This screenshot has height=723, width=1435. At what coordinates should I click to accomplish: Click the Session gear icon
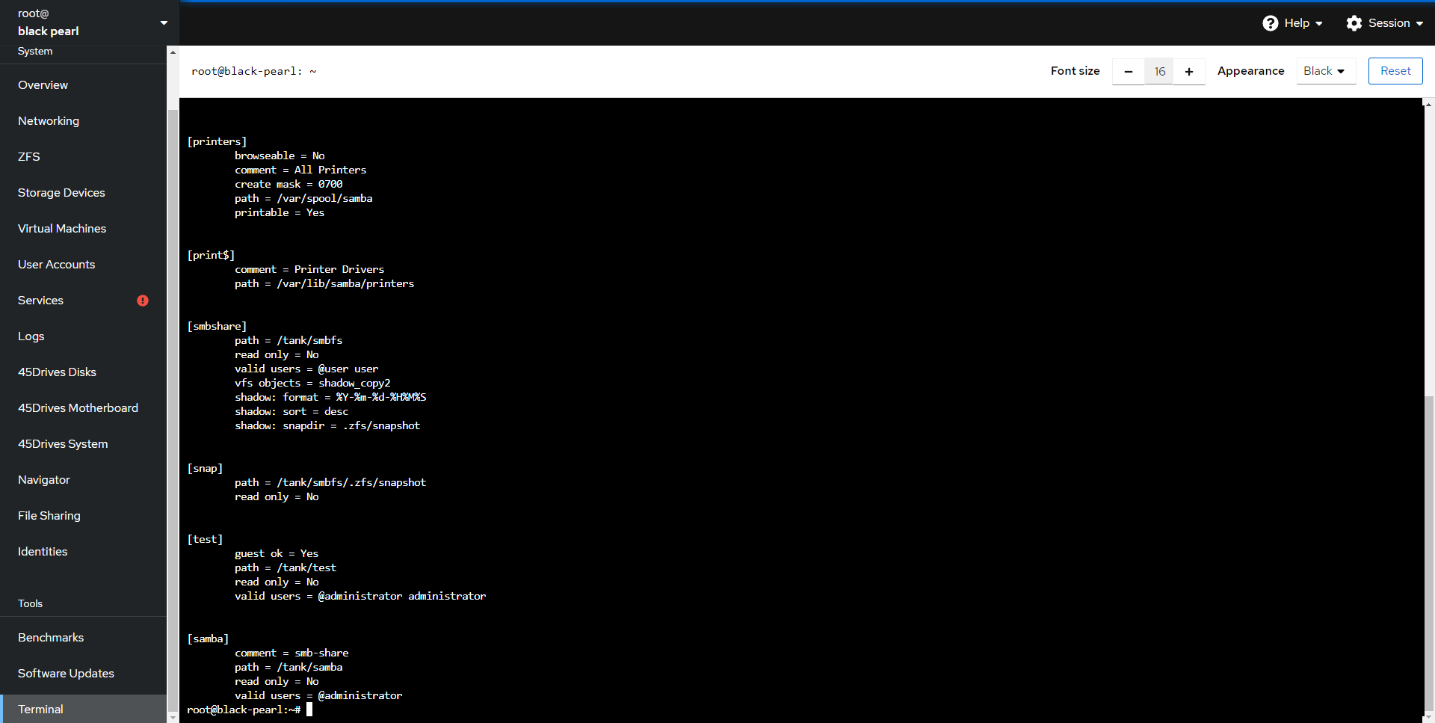pos(1354,23)
